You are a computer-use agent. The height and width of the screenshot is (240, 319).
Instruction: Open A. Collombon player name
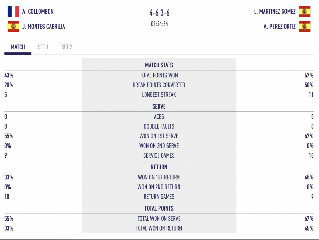pyautogui.click(x=38, y=12)
